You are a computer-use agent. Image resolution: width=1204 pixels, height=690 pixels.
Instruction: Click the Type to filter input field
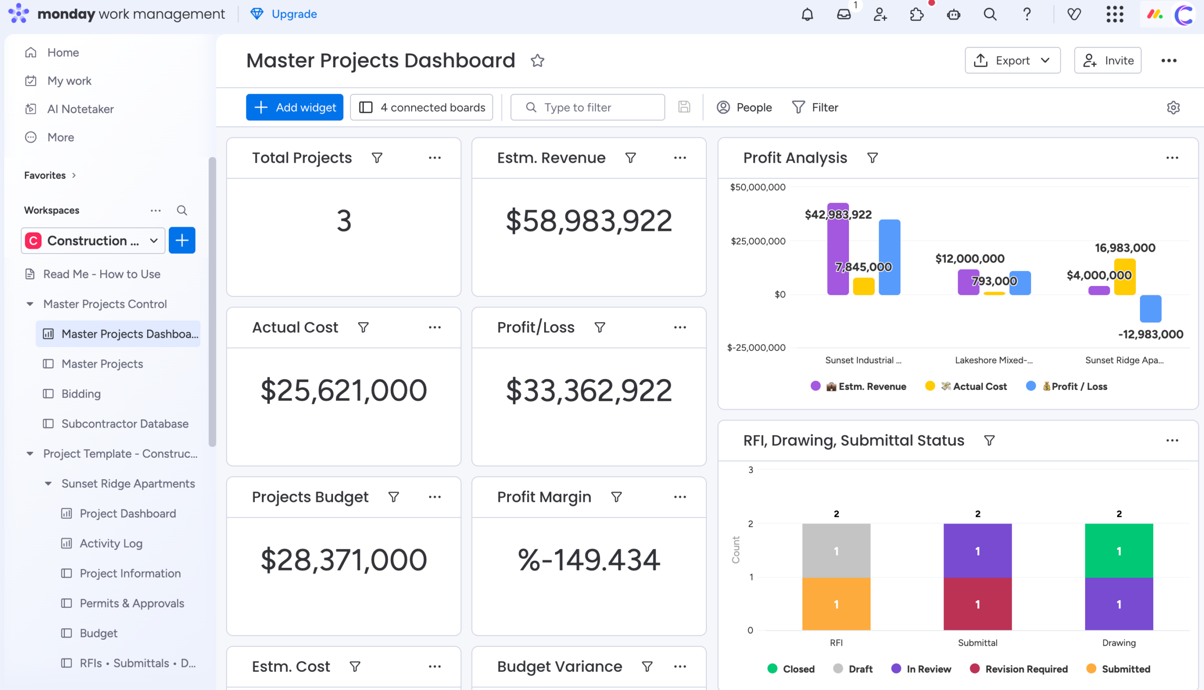[x=587, y=108]
